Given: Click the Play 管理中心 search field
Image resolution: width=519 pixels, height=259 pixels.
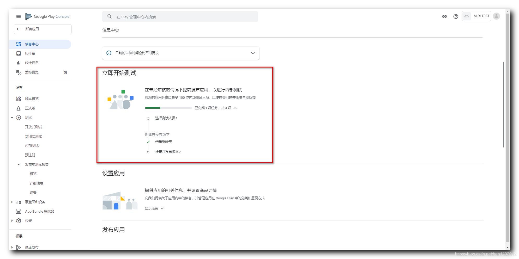Looking at the screenshot, I should [x=180, y=16].
